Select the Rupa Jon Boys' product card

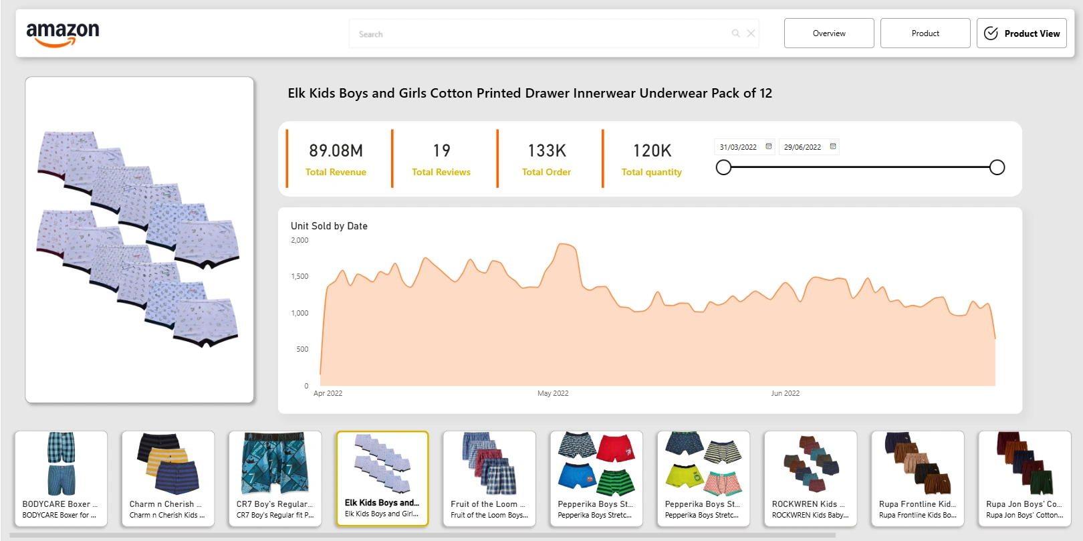point(1025,479)
